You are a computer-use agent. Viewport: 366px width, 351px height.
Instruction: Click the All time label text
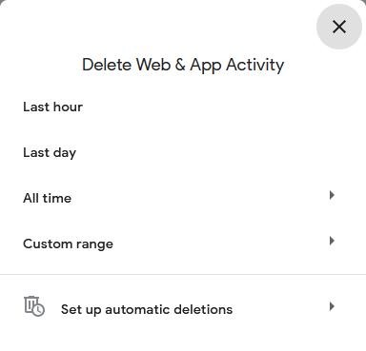click(47, 198)
